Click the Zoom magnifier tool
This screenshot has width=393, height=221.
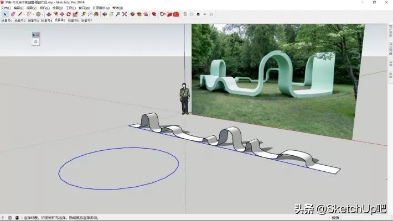point(117,14)
